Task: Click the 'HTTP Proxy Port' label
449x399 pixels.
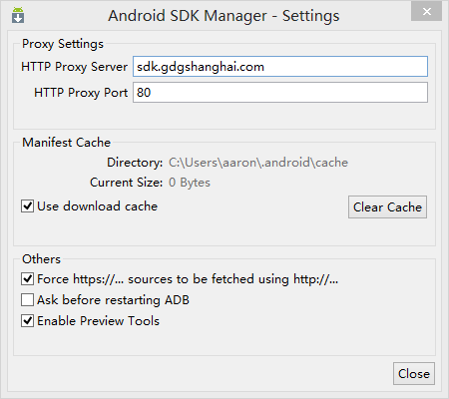Action: tap(81, 93)
